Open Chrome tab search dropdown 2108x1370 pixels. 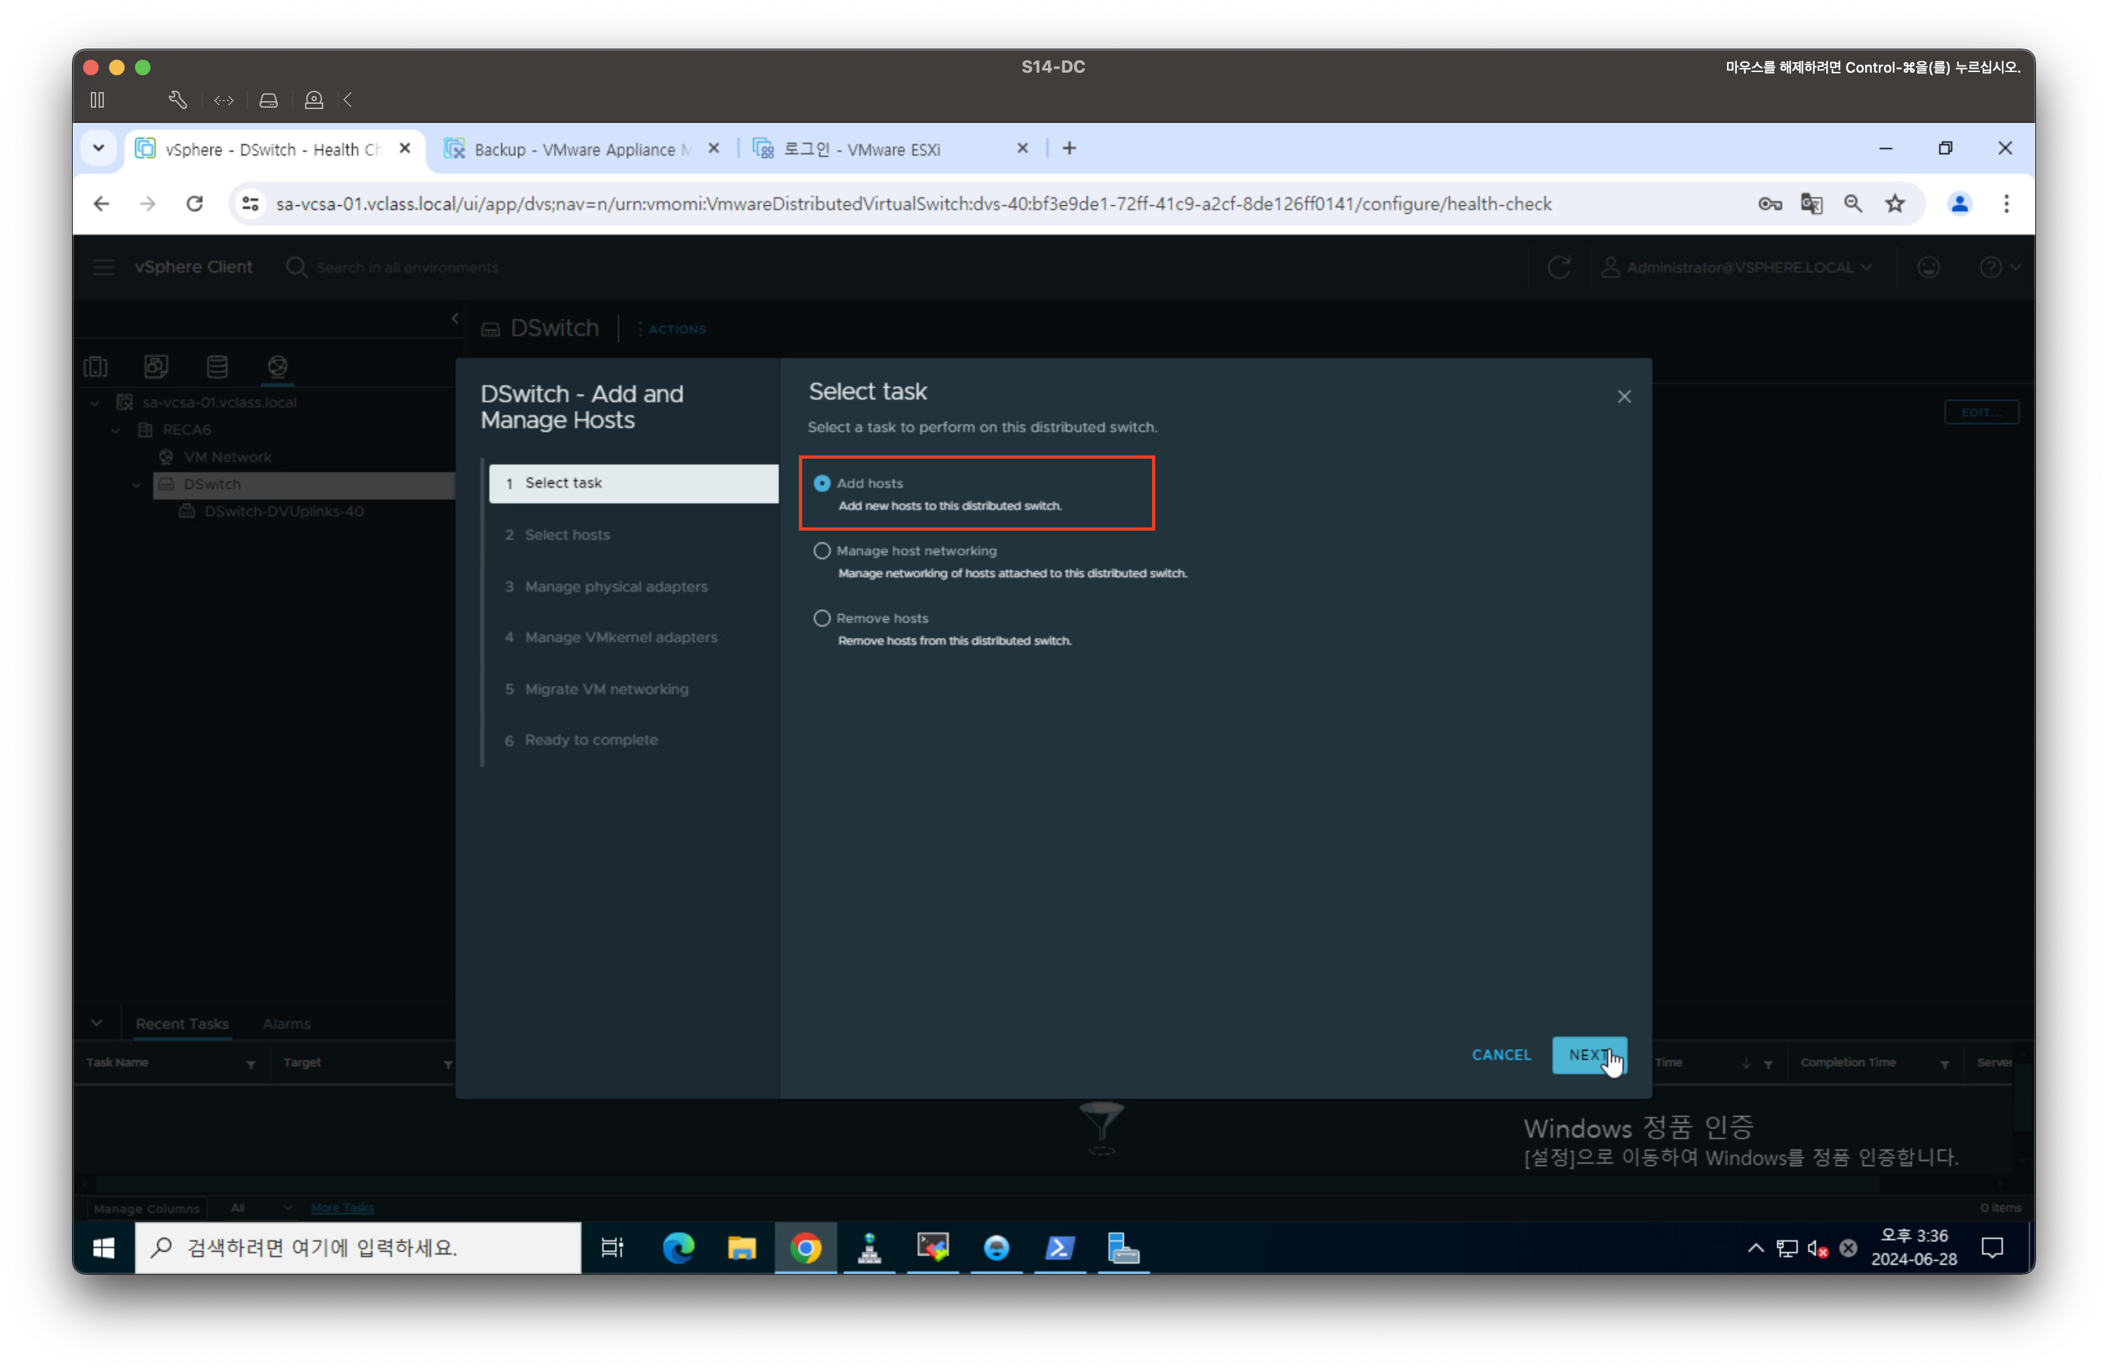(98, 149)
